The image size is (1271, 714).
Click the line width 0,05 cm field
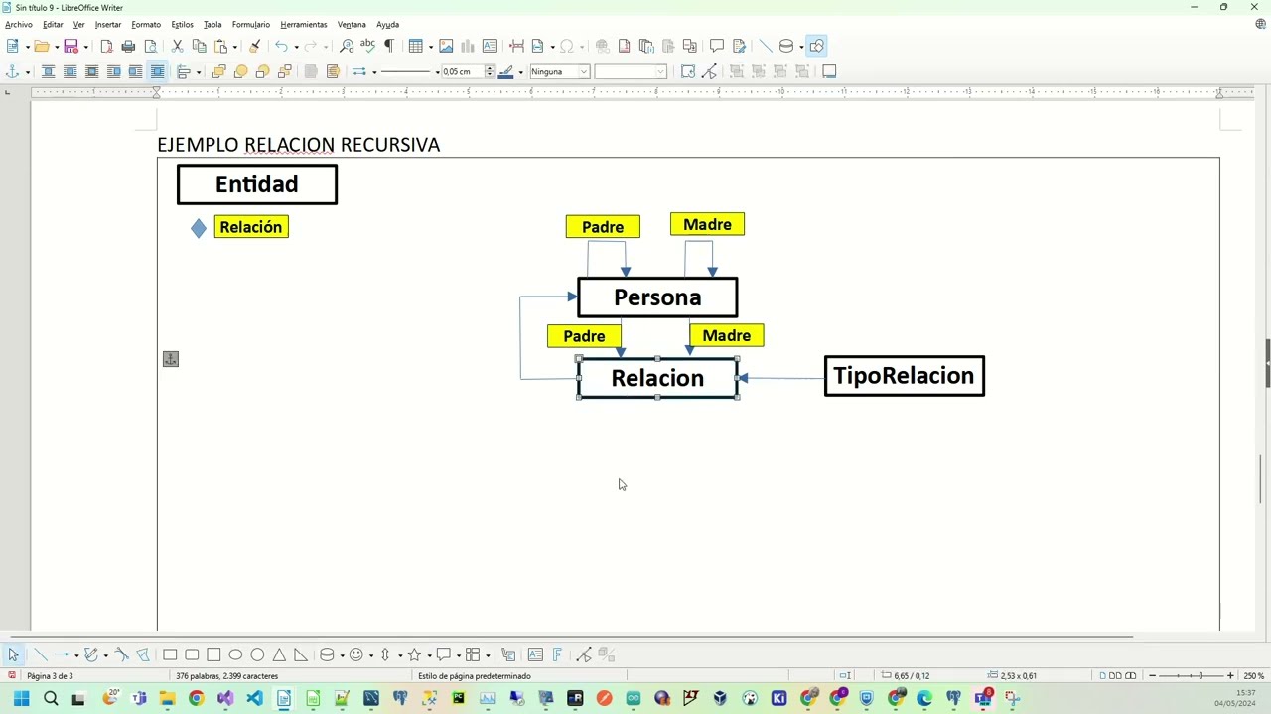pos(463,71)
